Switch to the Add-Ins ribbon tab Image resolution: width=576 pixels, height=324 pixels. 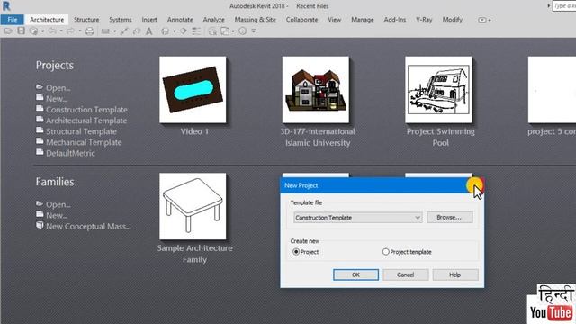click(395, 20)
